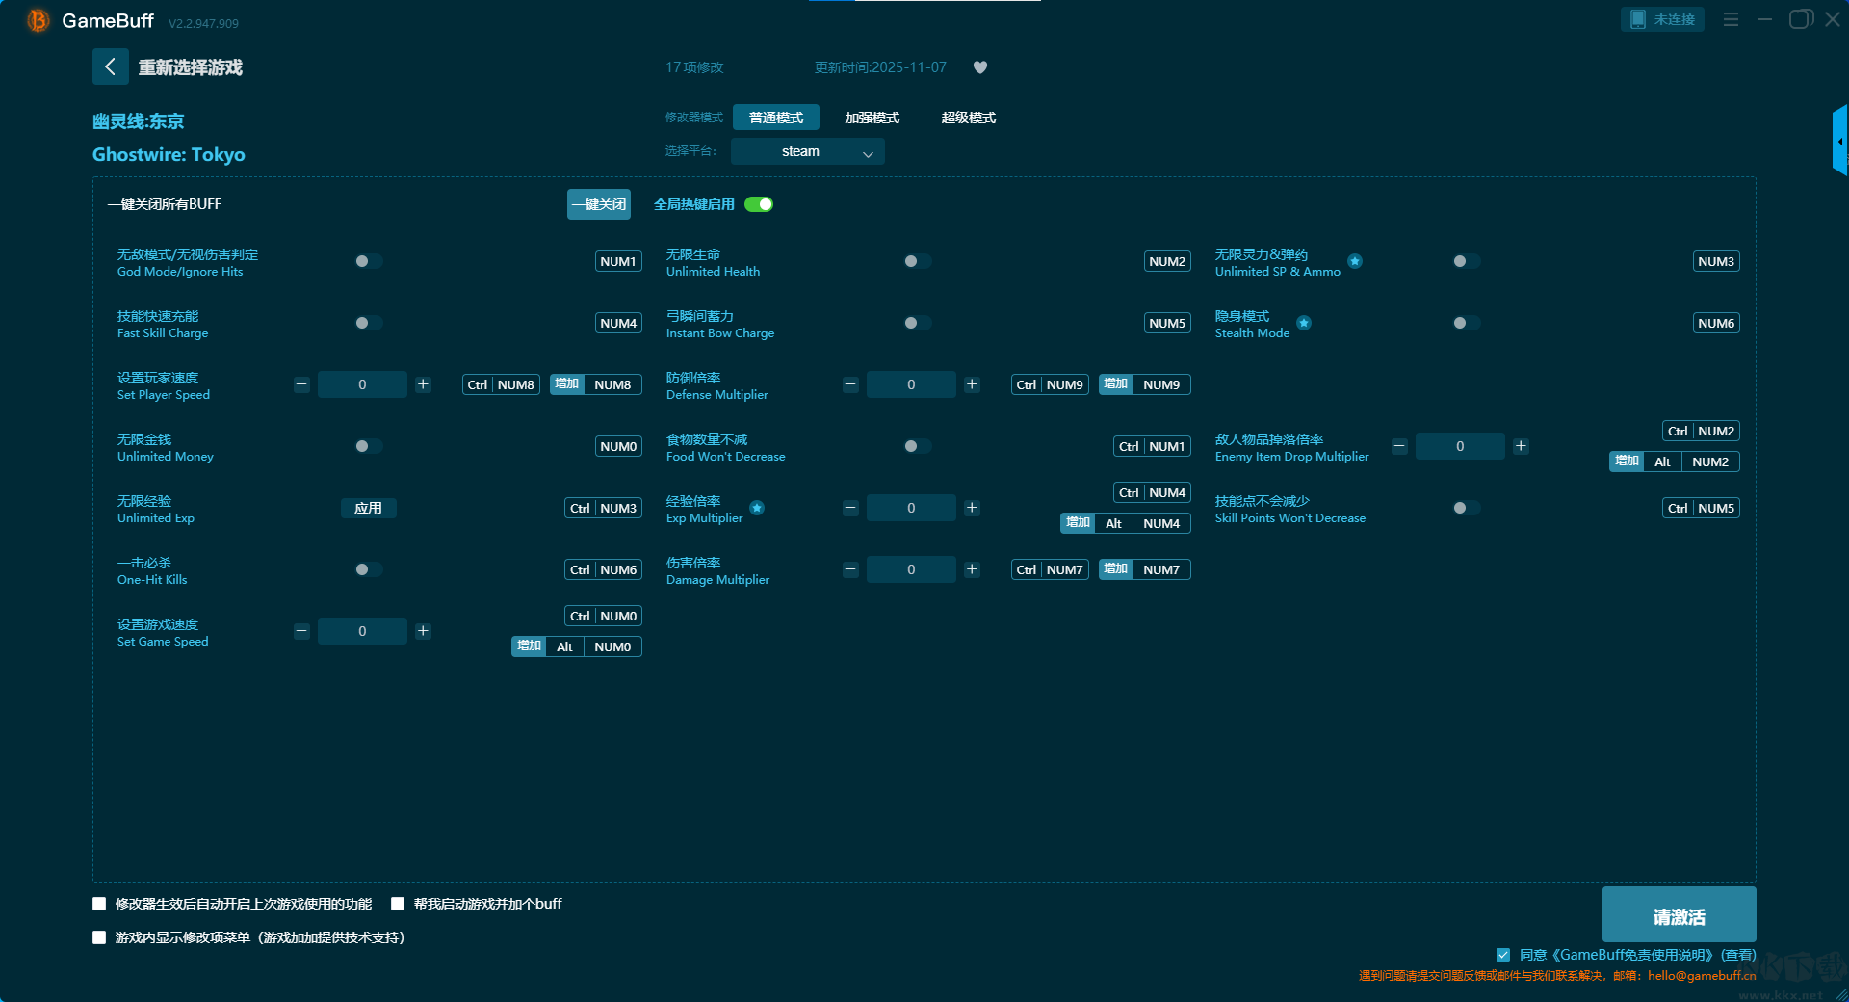The image size is (1849, 1002).
Task: Decrease Defense Multiplier with minus button
Action: (x=850, y=384)
